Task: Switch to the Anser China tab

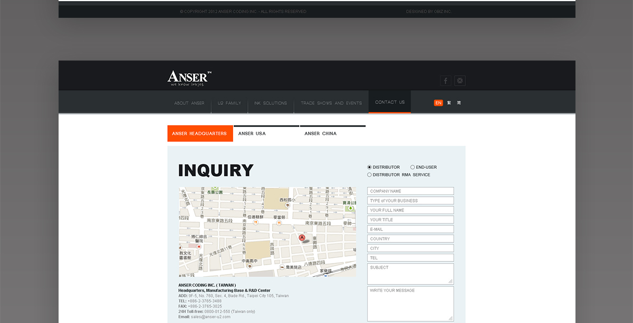Action: [x=332, y=134]
